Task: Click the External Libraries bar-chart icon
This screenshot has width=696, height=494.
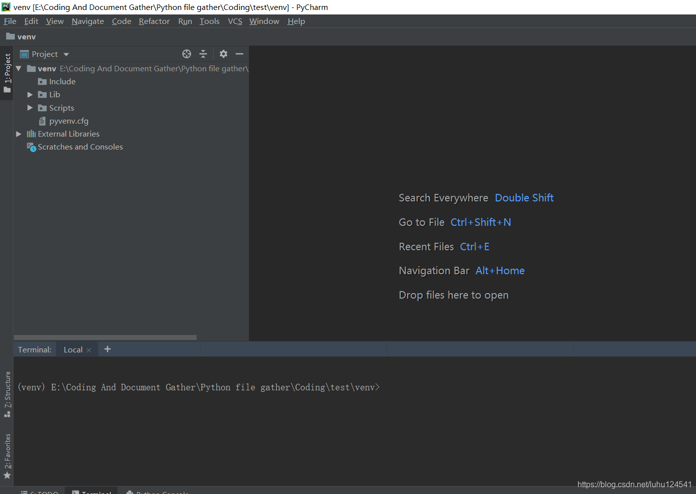Action: point(31,134)
